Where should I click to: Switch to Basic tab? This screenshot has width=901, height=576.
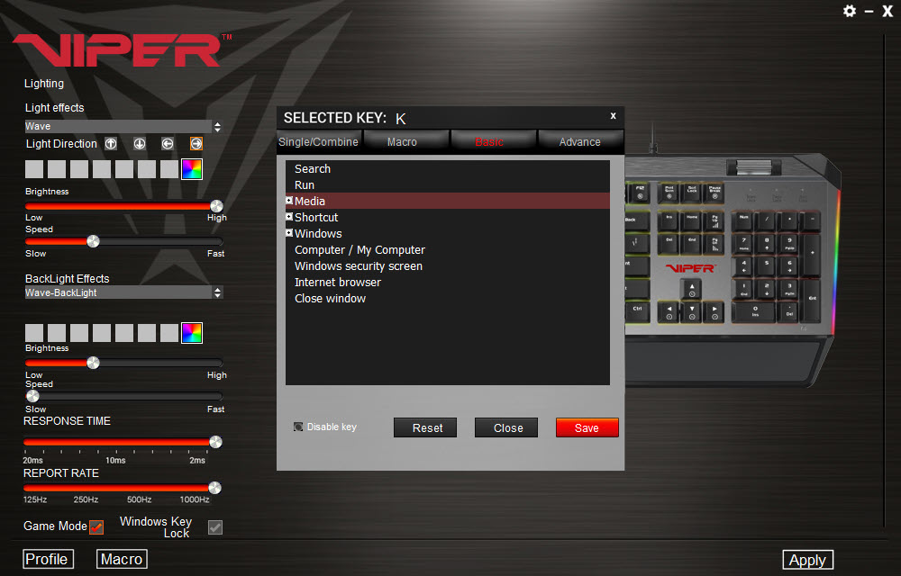pyautogui.click(x=494, y=141)
